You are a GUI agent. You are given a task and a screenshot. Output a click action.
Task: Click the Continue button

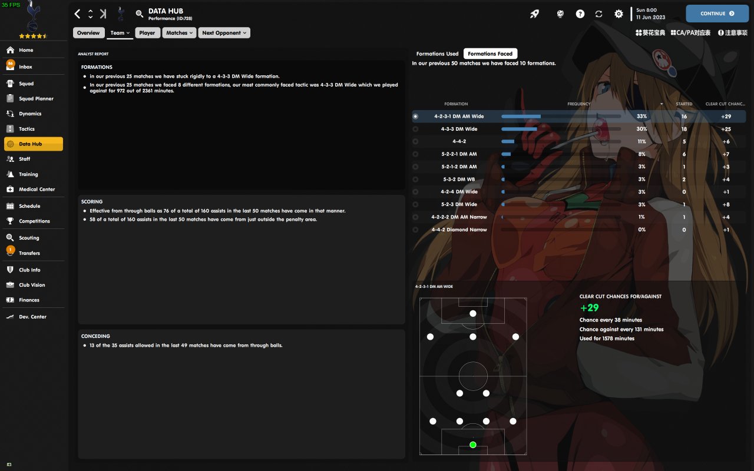pos(717,14)
